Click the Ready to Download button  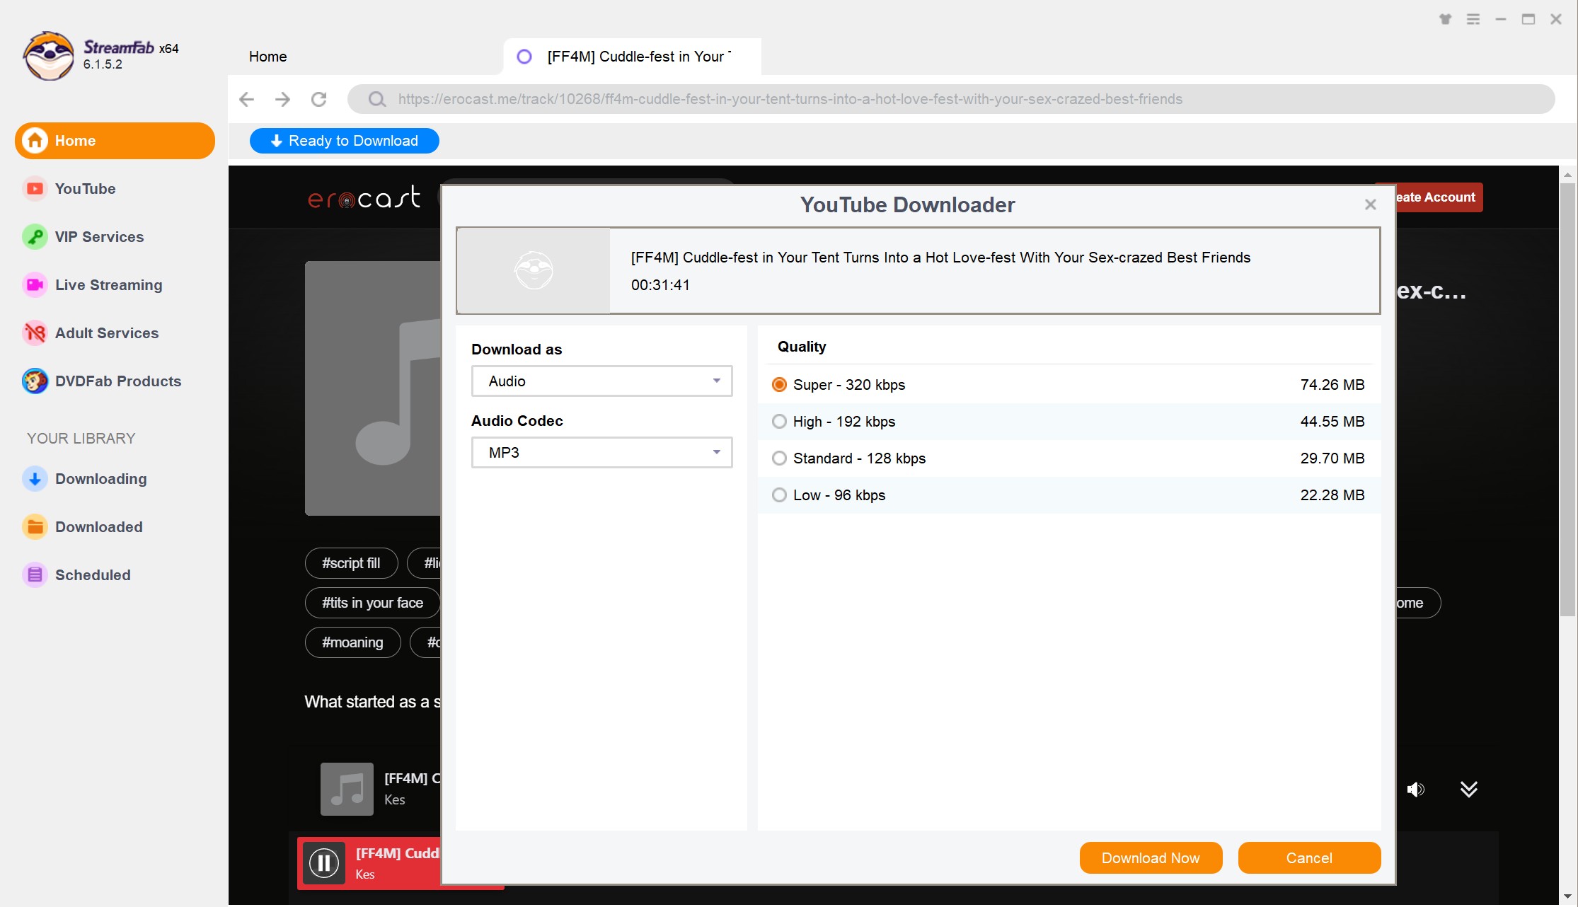345,141
